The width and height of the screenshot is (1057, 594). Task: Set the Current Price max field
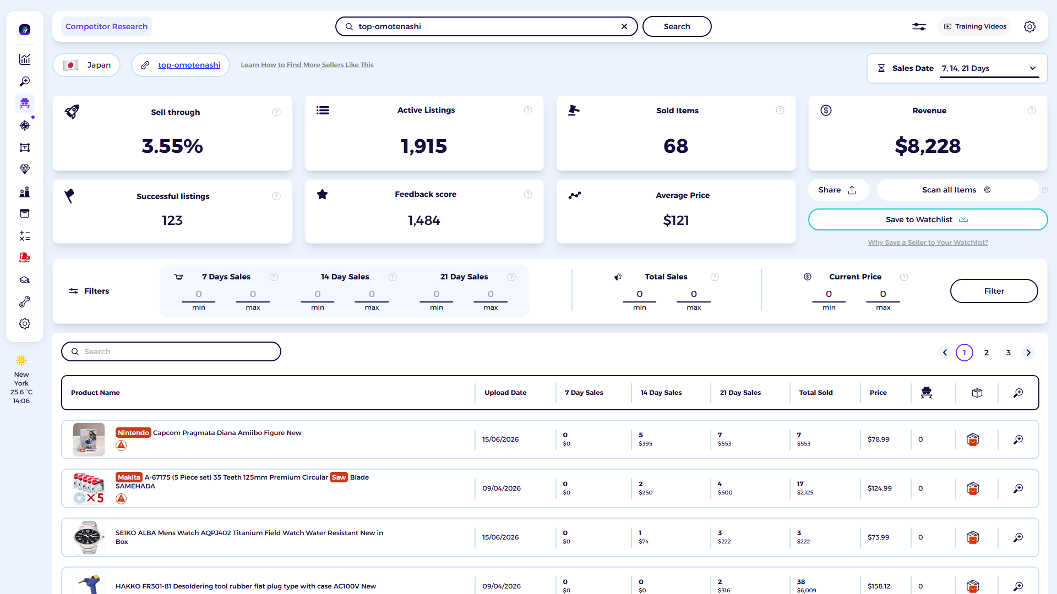(x=883, y=294)
